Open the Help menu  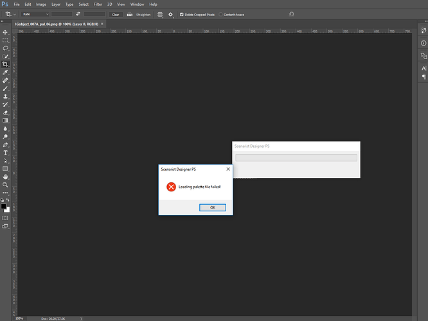(153, 4)
